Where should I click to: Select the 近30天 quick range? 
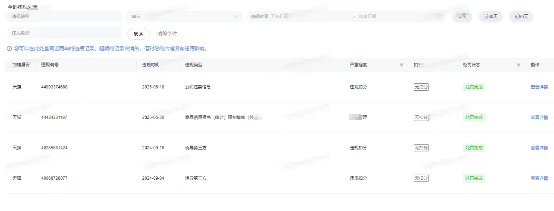(491, 17)
